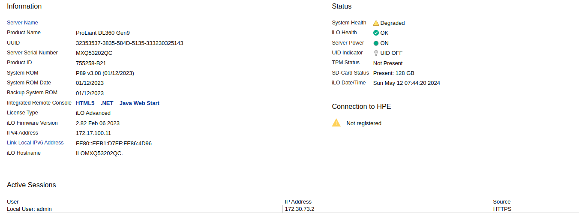
Task: Click the UID OFF status text
Action: click(391, 53)
